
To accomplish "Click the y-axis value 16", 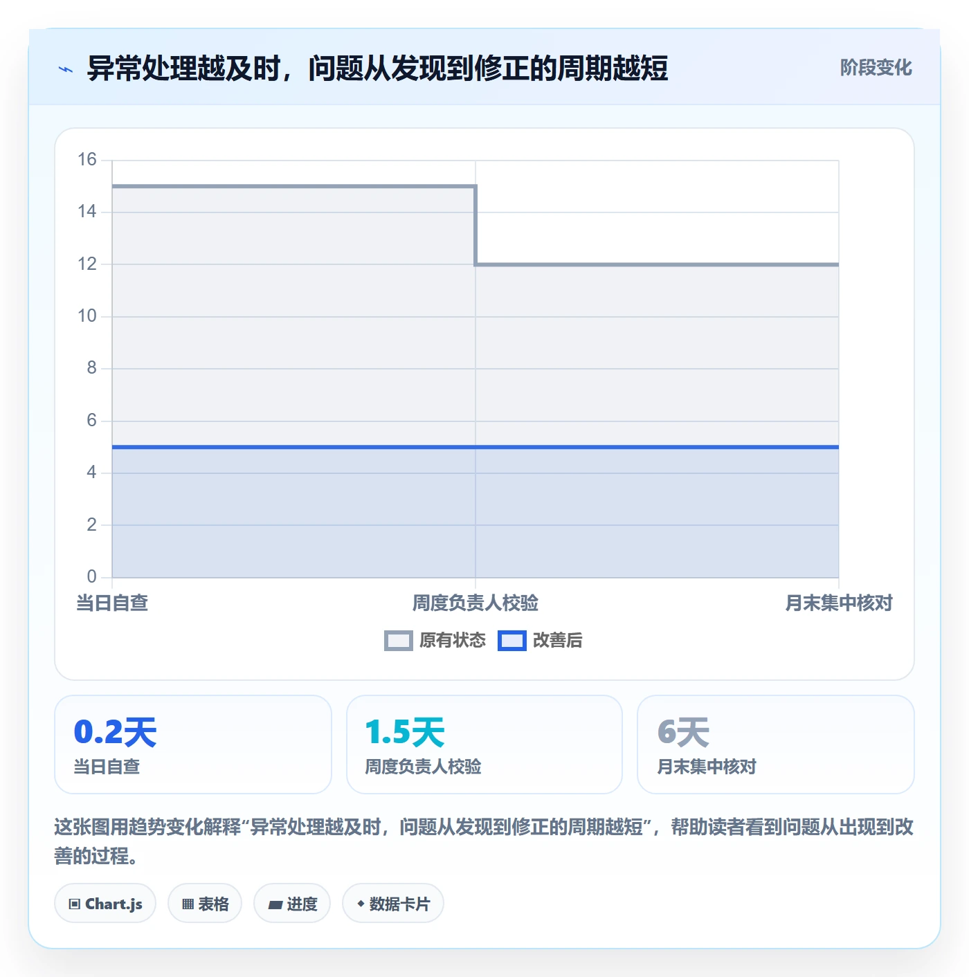I will (x=87, y=160).
